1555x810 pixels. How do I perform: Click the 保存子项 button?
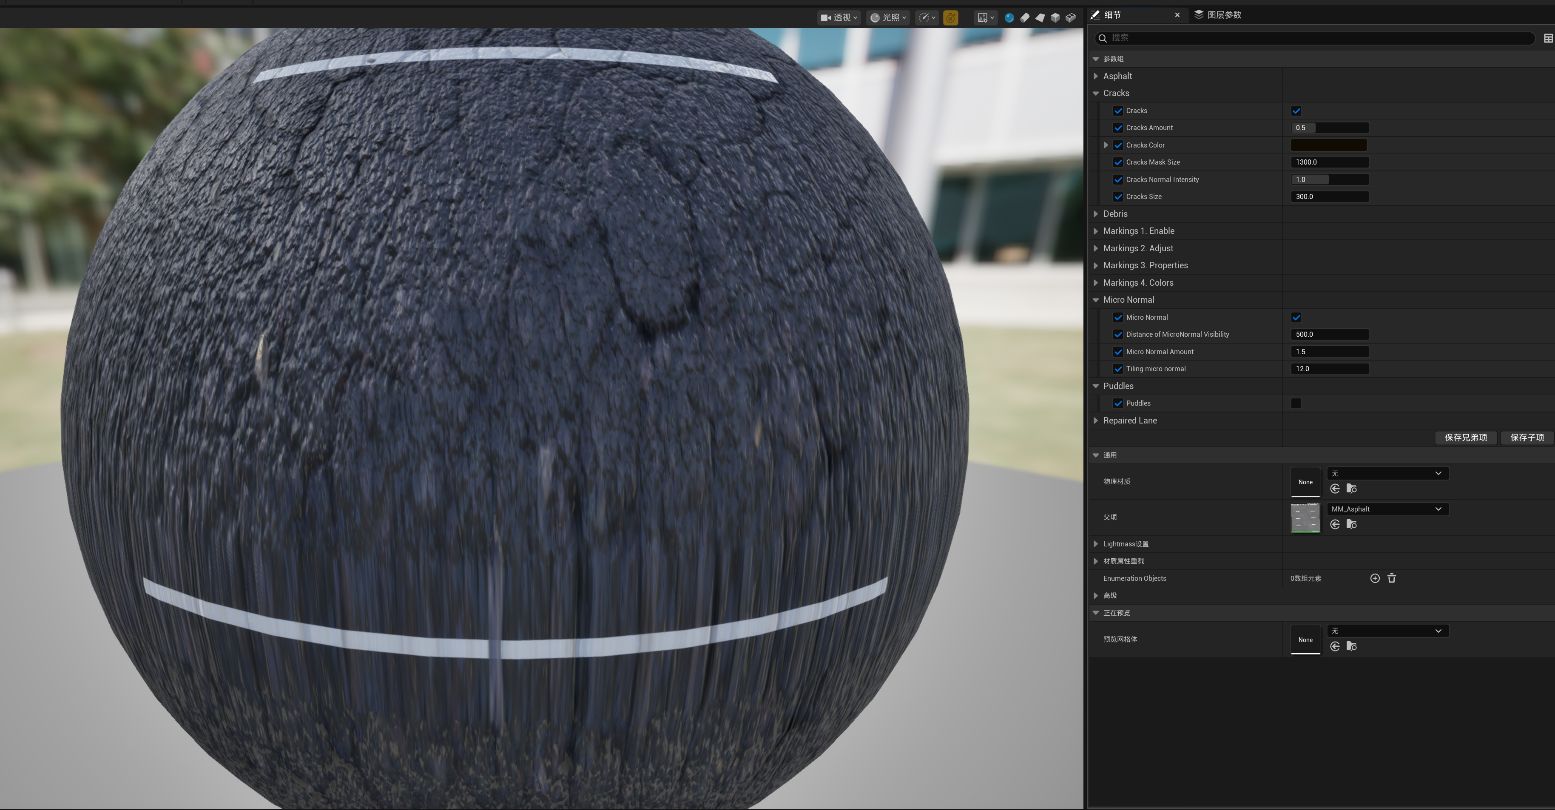[x=1527, y=438]
